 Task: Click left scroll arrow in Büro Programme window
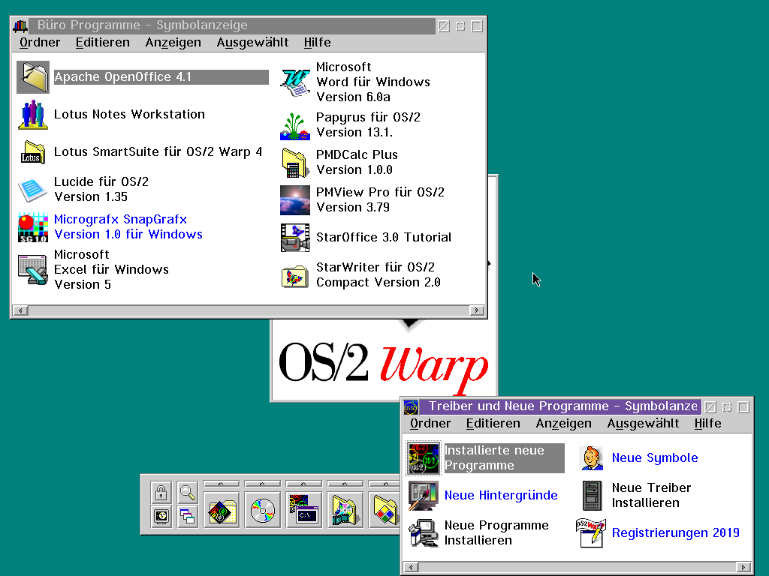(x=20, y=310)
